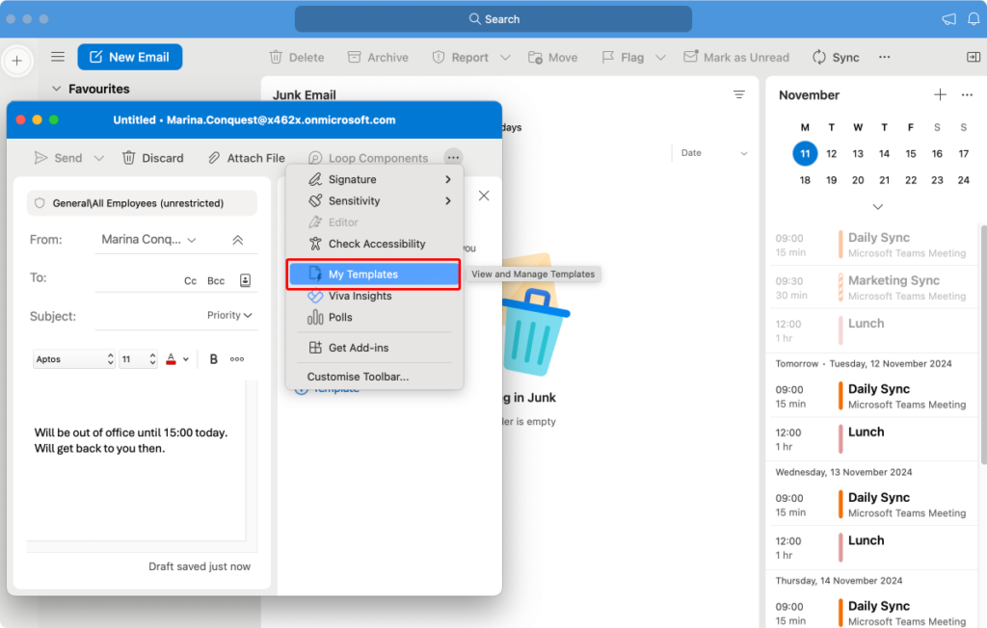Screen dimensions: 987x628
Task: Open Tuesday's 09:00 Daily Sync event
Action: pyautogui.click(x=871, y=397)
